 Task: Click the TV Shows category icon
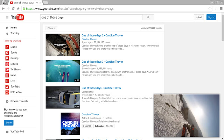coord(7,70)
